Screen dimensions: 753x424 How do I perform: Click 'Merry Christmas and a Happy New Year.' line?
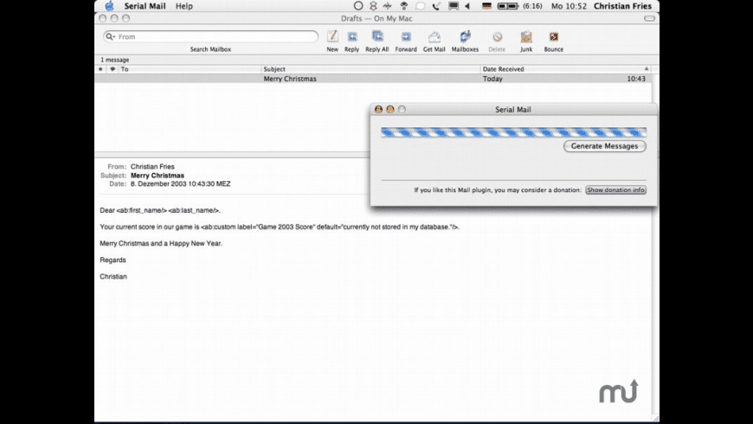[161, 243]
